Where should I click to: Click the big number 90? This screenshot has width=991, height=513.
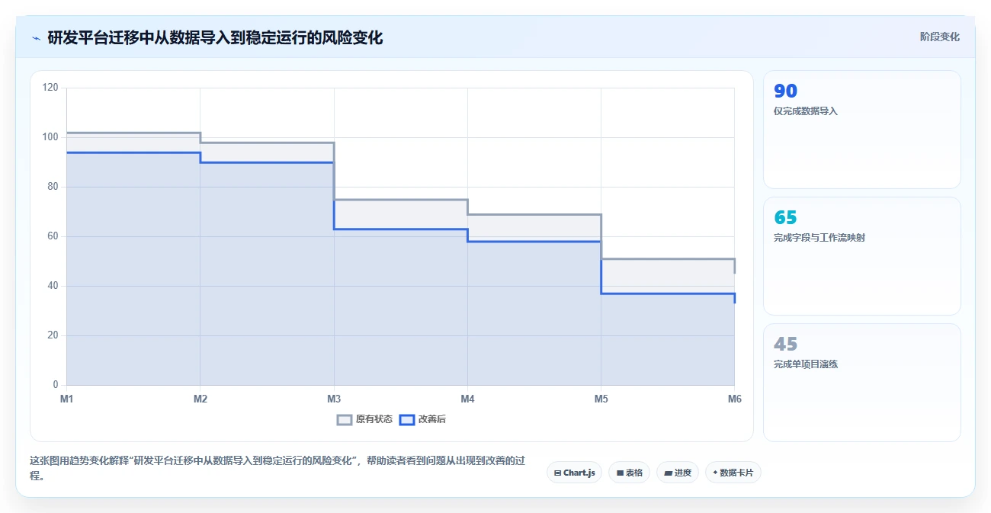pyautogui.click(x=785, y=91)
